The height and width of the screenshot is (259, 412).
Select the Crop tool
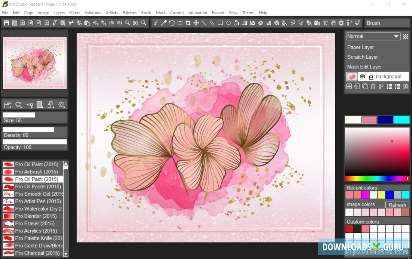point(188,23)
